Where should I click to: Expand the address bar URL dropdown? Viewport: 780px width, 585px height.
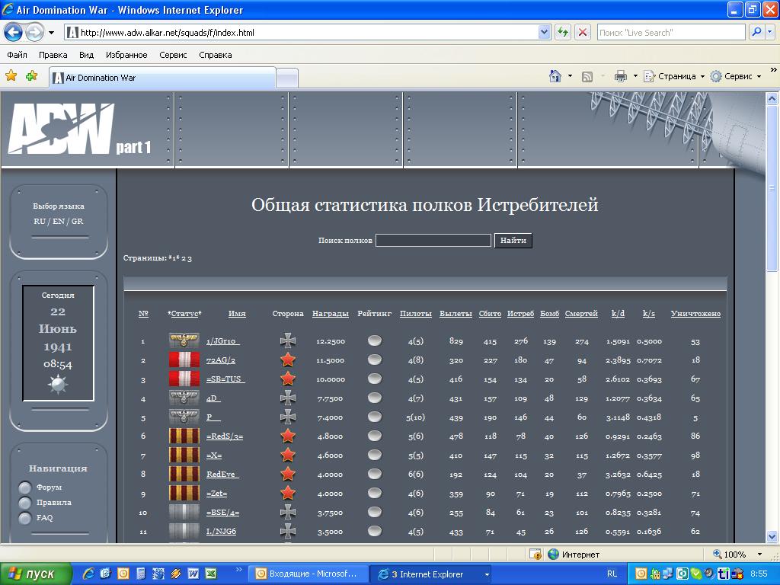545,33
